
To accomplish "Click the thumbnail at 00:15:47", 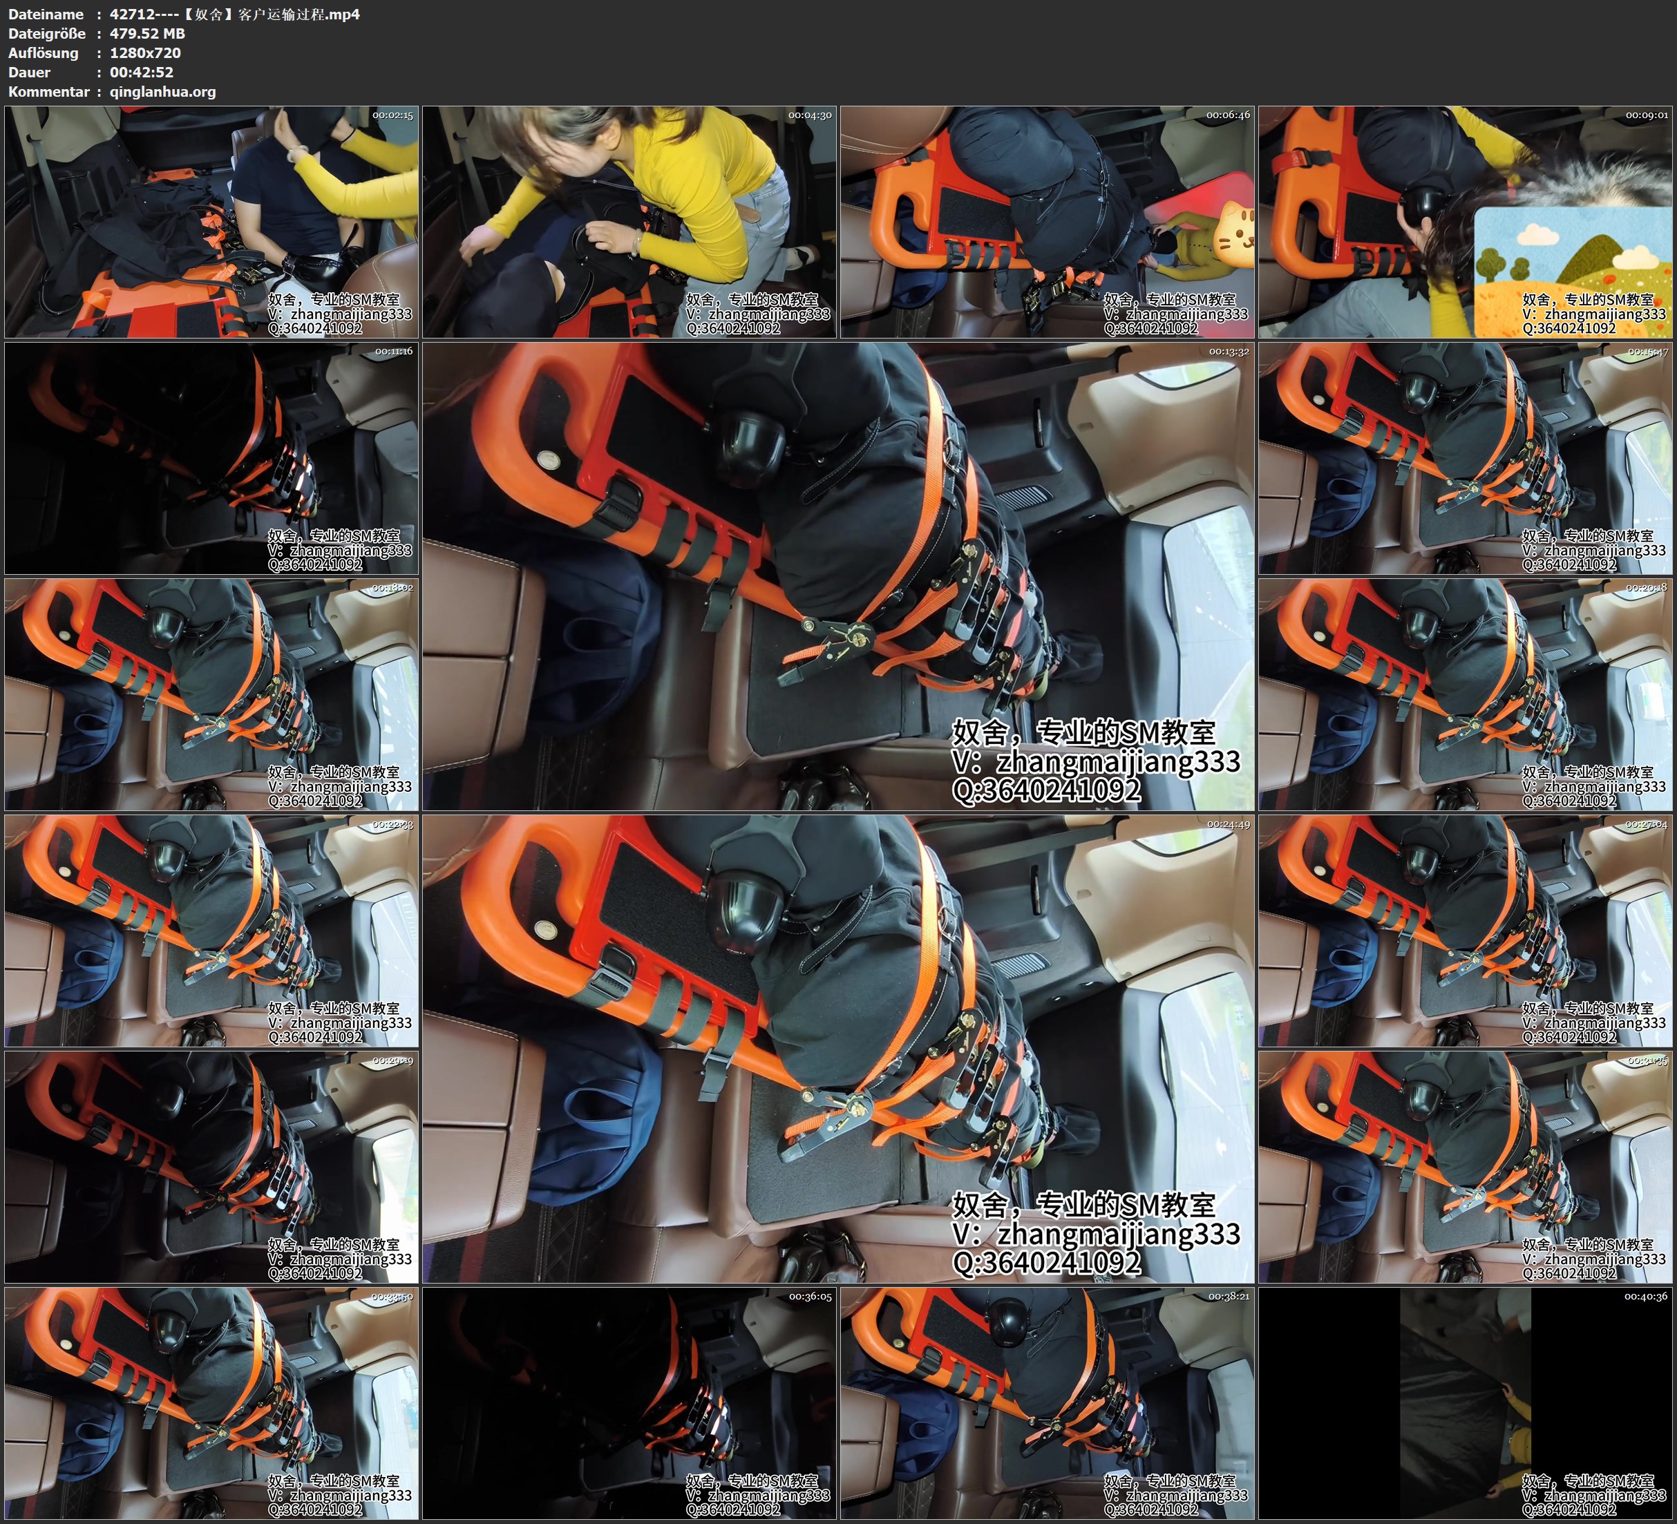I will pos(1465,458).
